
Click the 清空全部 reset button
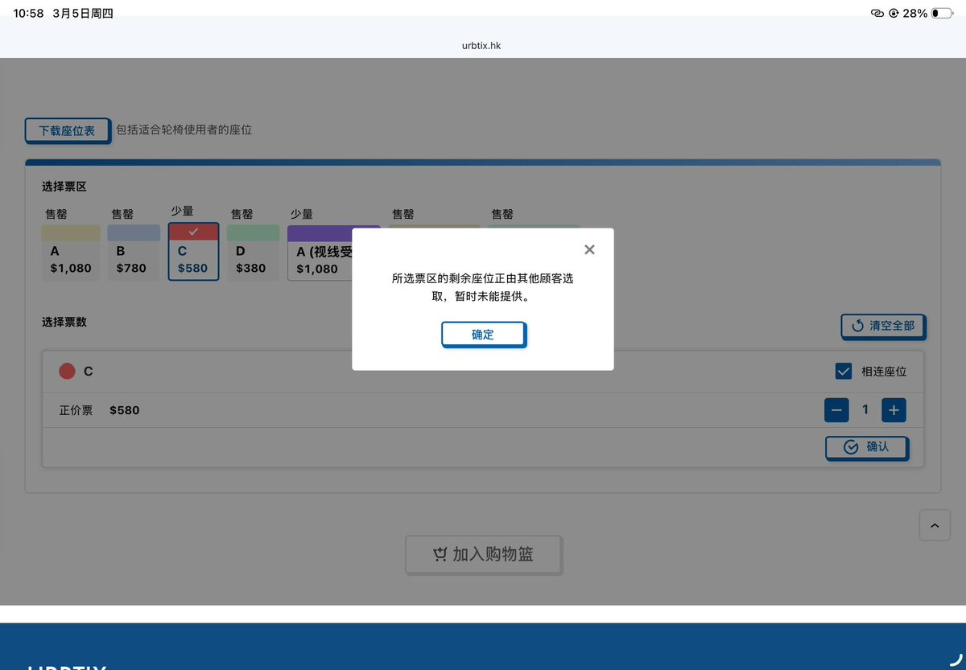coord(883,326)
